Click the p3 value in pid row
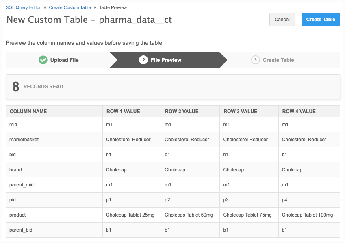This screenshot has width=345, height=243. tap(227, 200)
